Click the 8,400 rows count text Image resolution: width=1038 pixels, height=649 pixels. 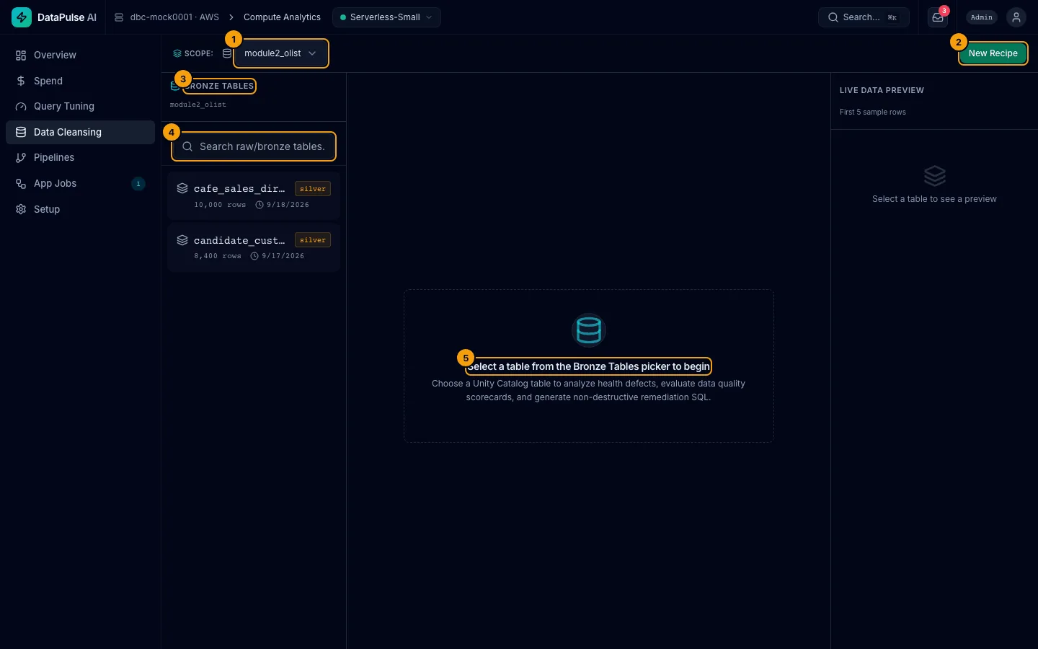(218, 256)
